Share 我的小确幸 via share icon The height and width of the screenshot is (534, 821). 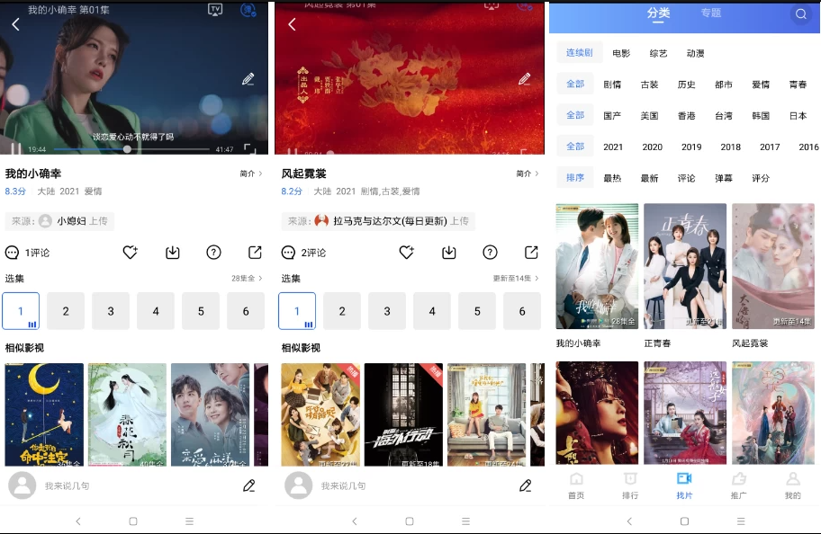[x=255, y=253]
